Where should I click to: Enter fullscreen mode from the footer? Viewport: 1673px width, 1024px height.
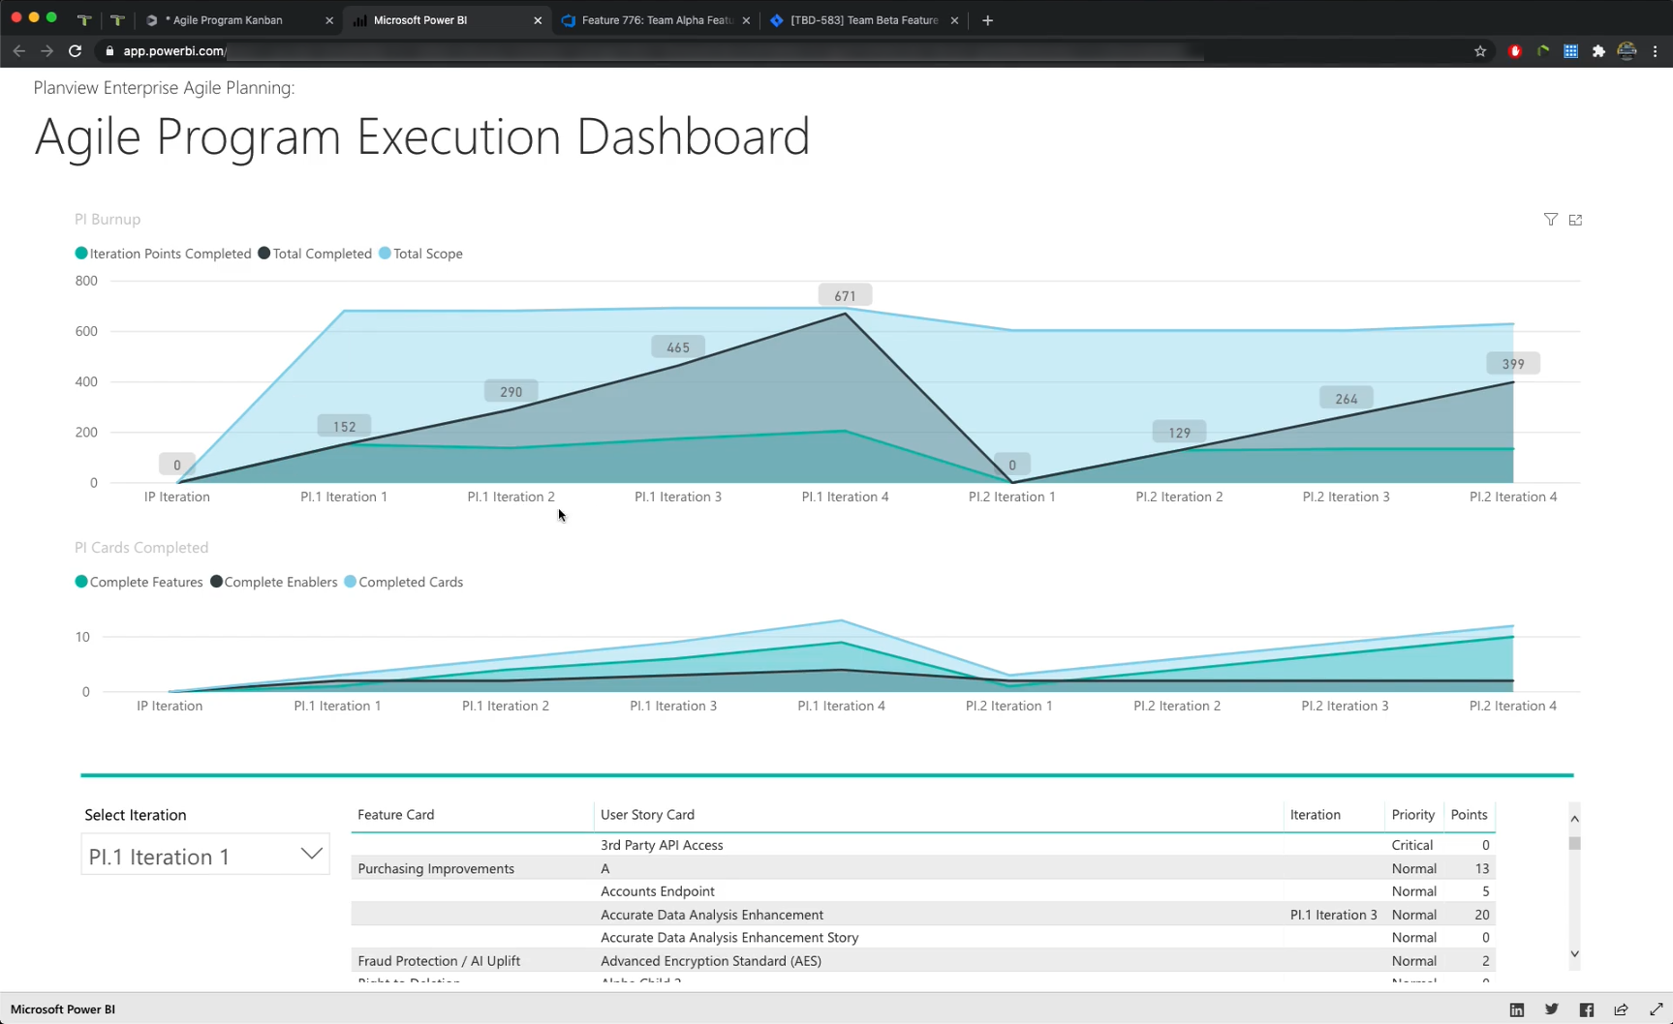(1656, 1009)
